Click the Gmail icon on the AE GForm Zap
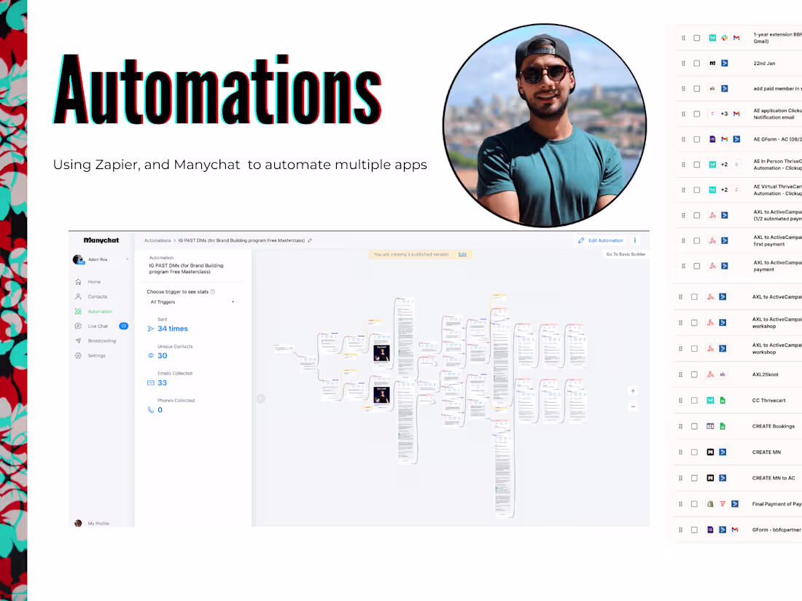Screen dimensions: 802x601 (725, 139)
